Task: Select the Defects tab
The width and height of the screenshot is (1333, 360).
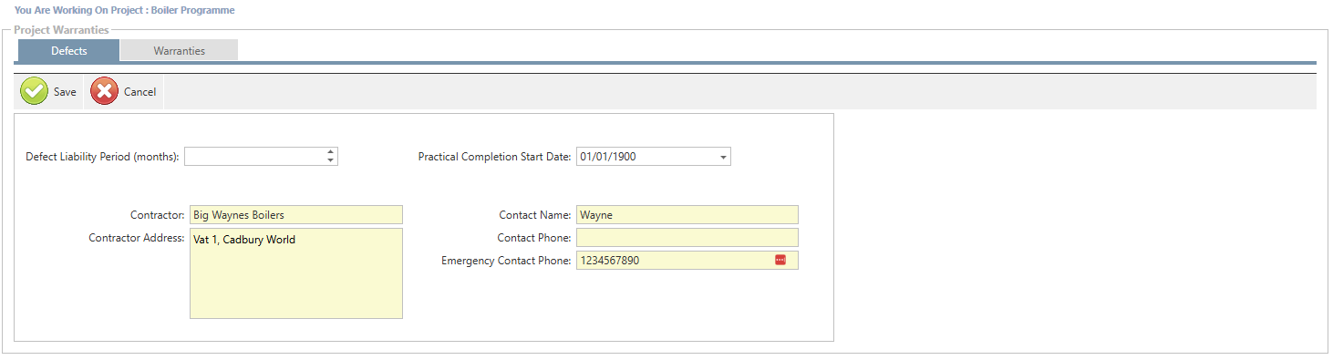Action: 69,51
